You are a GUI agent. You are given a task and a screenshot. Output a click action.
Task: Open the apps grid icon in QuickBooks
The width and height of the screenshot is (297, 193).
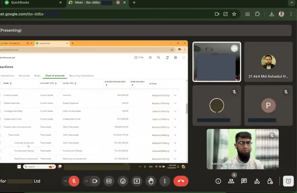click(150, 57)
